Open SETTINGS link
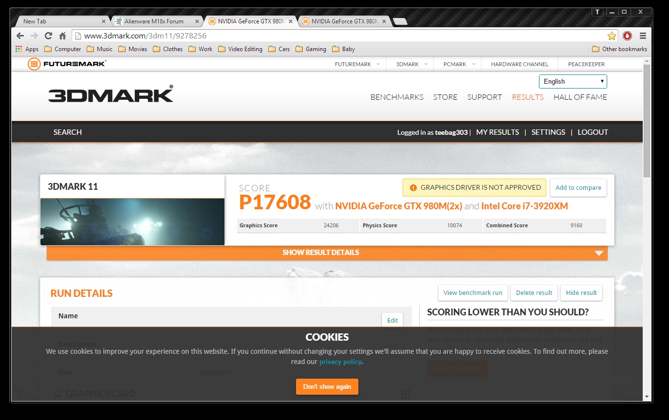This screenshot has width=669, height=420. click(x=548, y=132)
